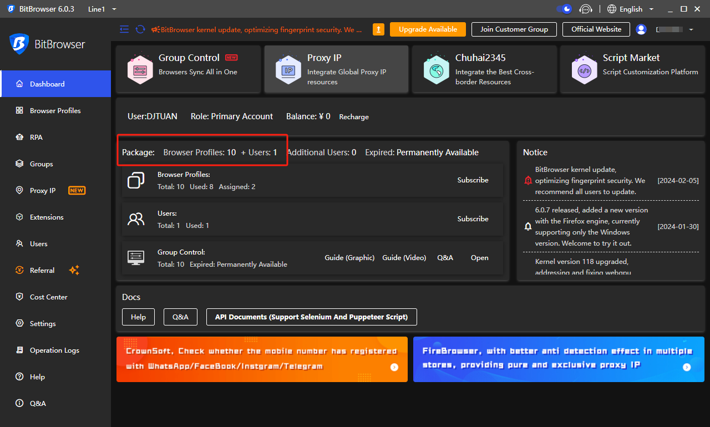Screen dimensions: 710x427
Task: Open Browser Profiles in the sidebar
Action: (55, 110)
